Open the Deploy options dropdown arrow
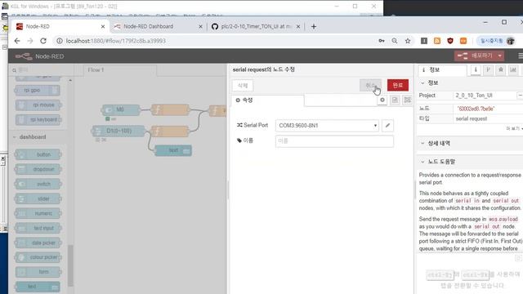This screenshot has width=523, height=294. pyautogui.click(x=500, y=56)
